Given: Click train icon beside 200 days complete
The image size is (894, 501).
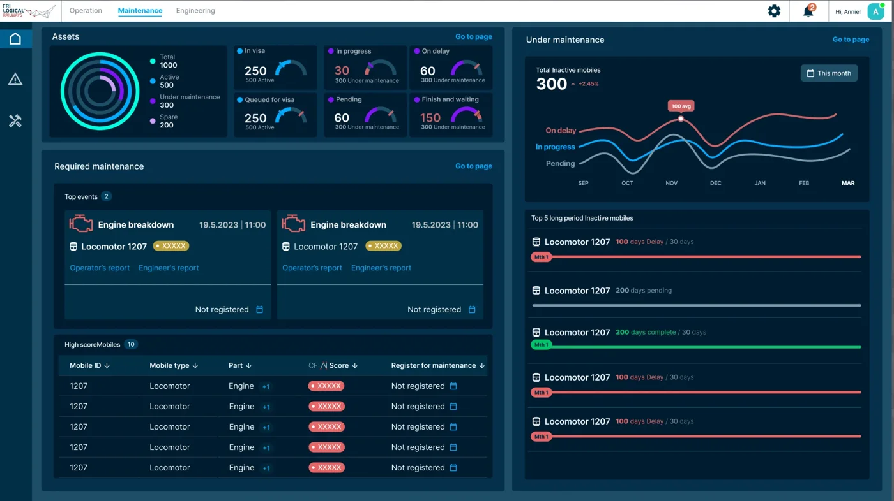Looking at the screenshot, I should click(536, 333).
